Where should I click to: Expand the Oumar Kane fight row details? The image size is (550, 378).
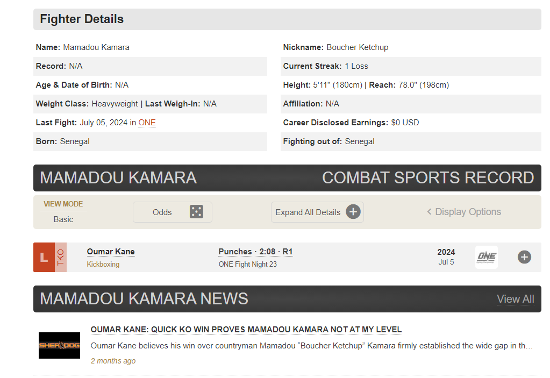[524, 257]
